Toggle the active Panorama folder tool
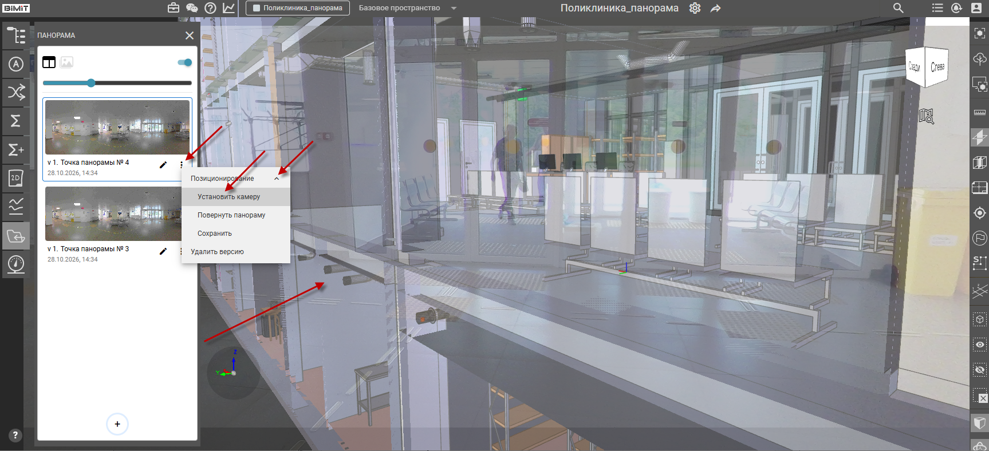 16,236
